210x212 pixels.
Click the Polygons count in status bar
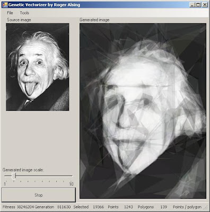[164, 207]
